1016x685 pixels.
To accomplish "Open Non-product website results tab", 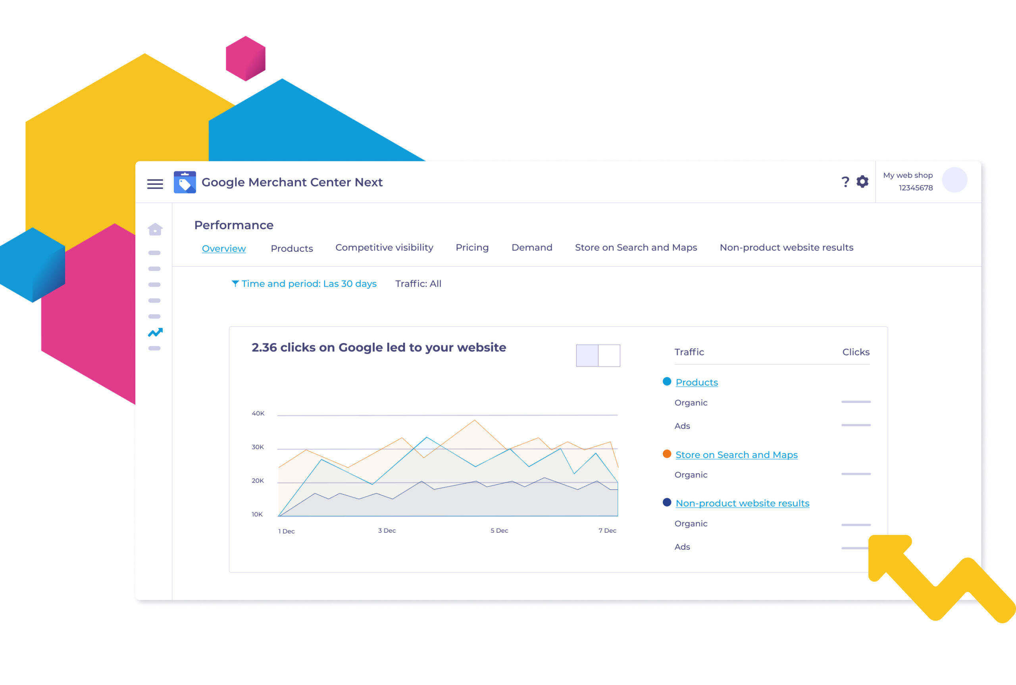I will pos(786,247).
